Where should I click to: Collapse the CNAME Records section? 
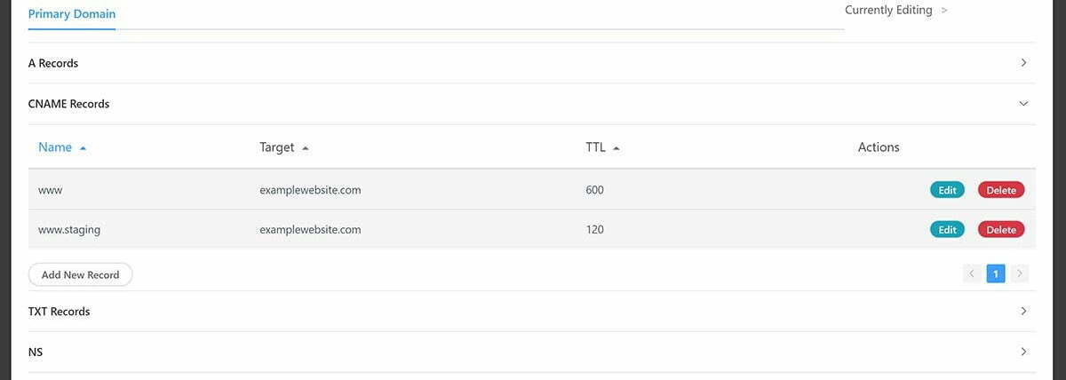[x=1023, y=104]
